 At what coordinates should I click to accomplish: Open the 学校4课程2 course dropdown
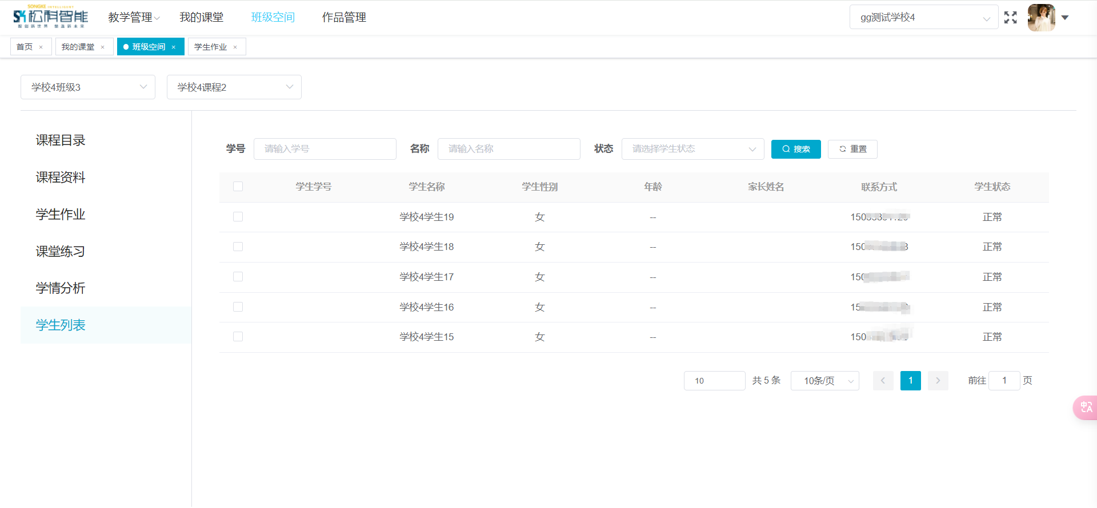(x=234, y=87)
